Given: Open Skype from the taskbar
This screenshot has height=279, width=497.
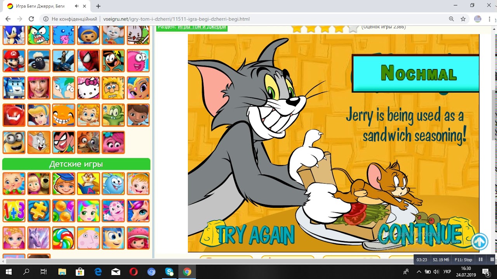Looking at the screenshot, I should click(x=169, y=272).
